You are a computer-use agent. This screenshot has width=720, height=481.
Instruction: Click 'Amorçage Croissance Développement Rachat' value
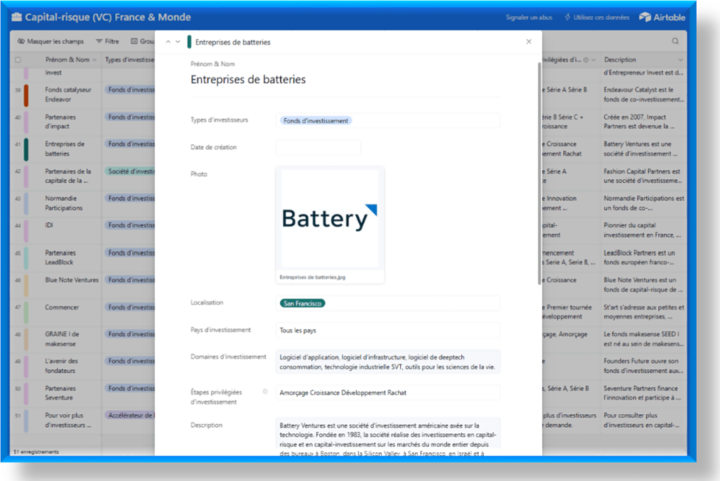point(342,393)
